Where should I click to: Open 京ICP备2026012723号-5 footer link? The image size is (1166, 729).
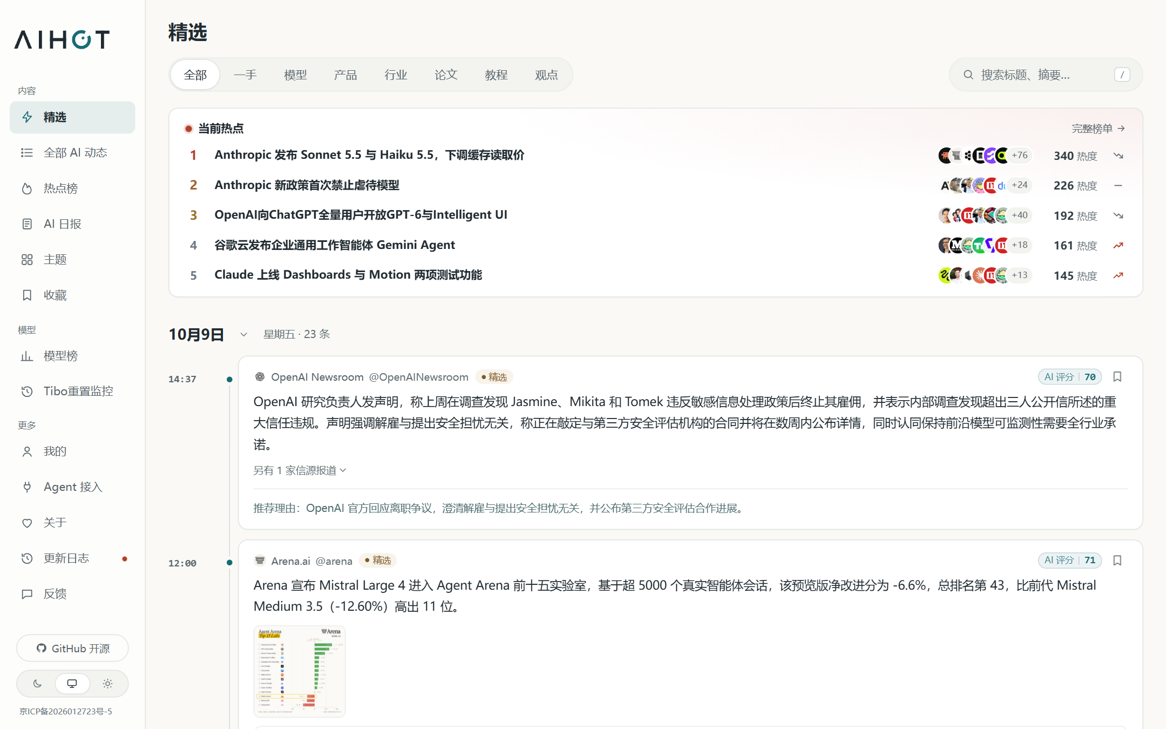[66, 711]
